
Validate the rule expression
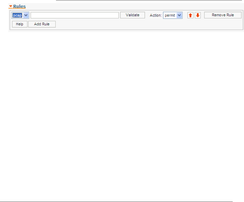(x=133, y=15)
